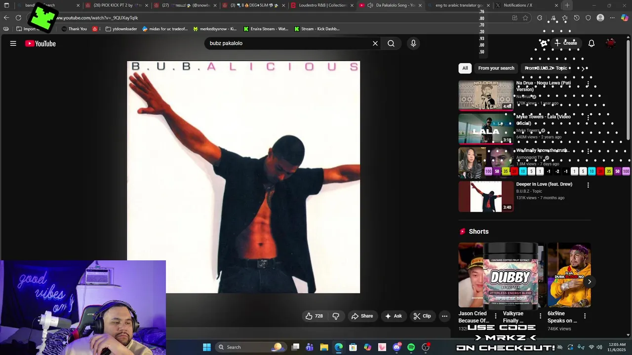The height and width of the screenshot is (355, 632).
Task: Open options menu for Myke Towers Lala
Action: (588, 117)
